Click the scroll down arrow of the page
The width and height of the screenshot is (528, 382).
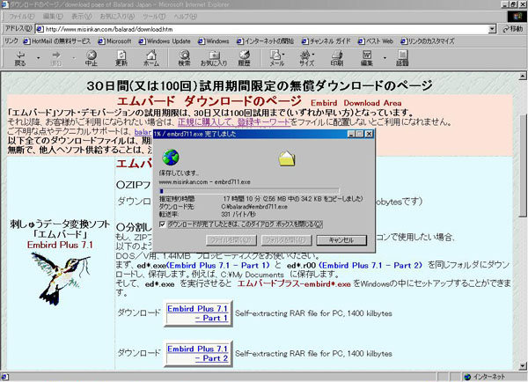pyautogui.click(x=522, y=366)
